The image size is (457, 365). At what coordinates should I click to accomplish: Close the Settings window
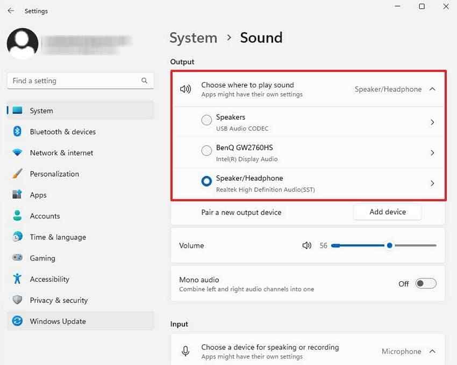click(x=446, y=6)
